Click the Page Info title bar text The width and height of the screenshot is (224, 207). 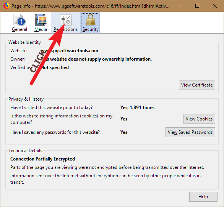pos(90,6)
